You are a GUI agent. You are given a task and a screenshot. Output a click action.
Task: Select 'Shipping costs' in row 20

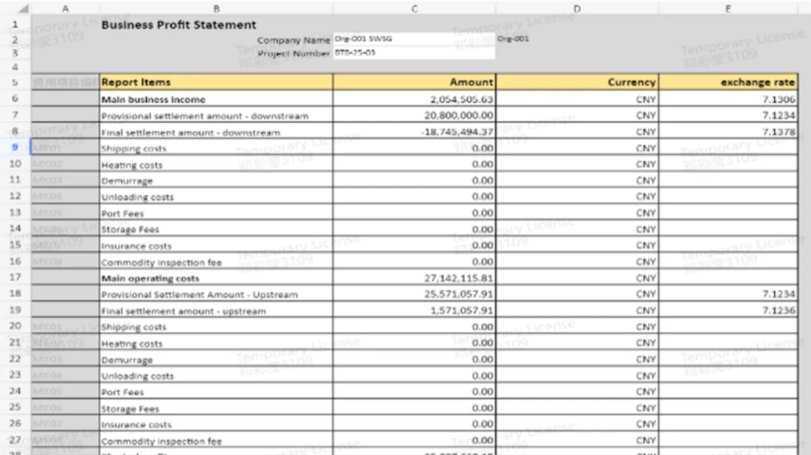coord(216,327)
